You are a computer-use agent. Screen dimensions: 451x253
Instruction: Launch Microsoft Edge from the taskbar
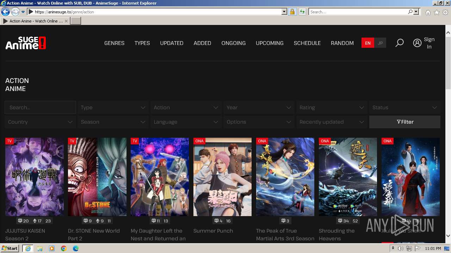76,248
